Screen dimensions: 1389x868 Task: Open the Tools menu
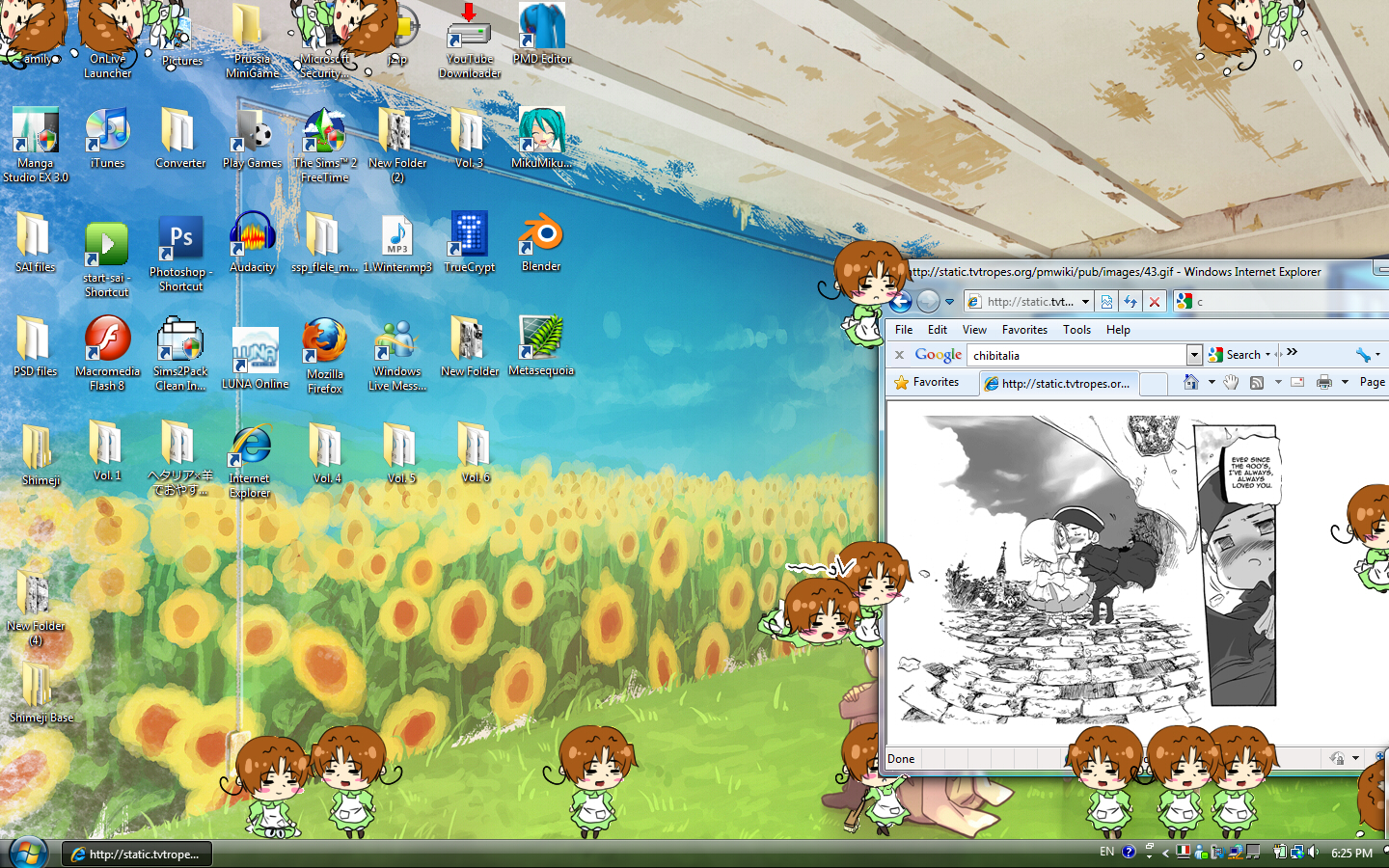(1076, 329)
